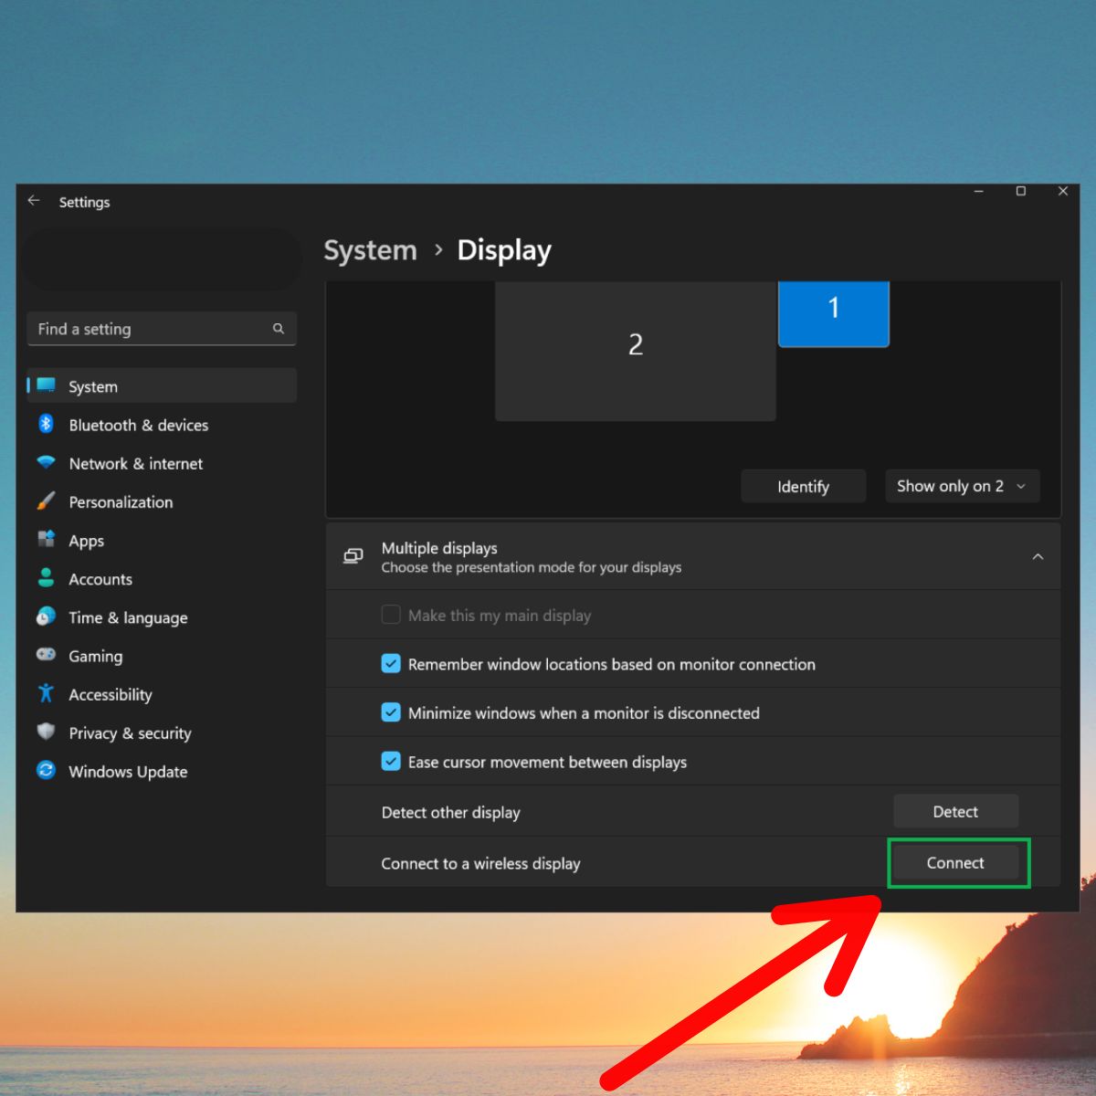Click the Windows Update sync icon

pos(46,771)
